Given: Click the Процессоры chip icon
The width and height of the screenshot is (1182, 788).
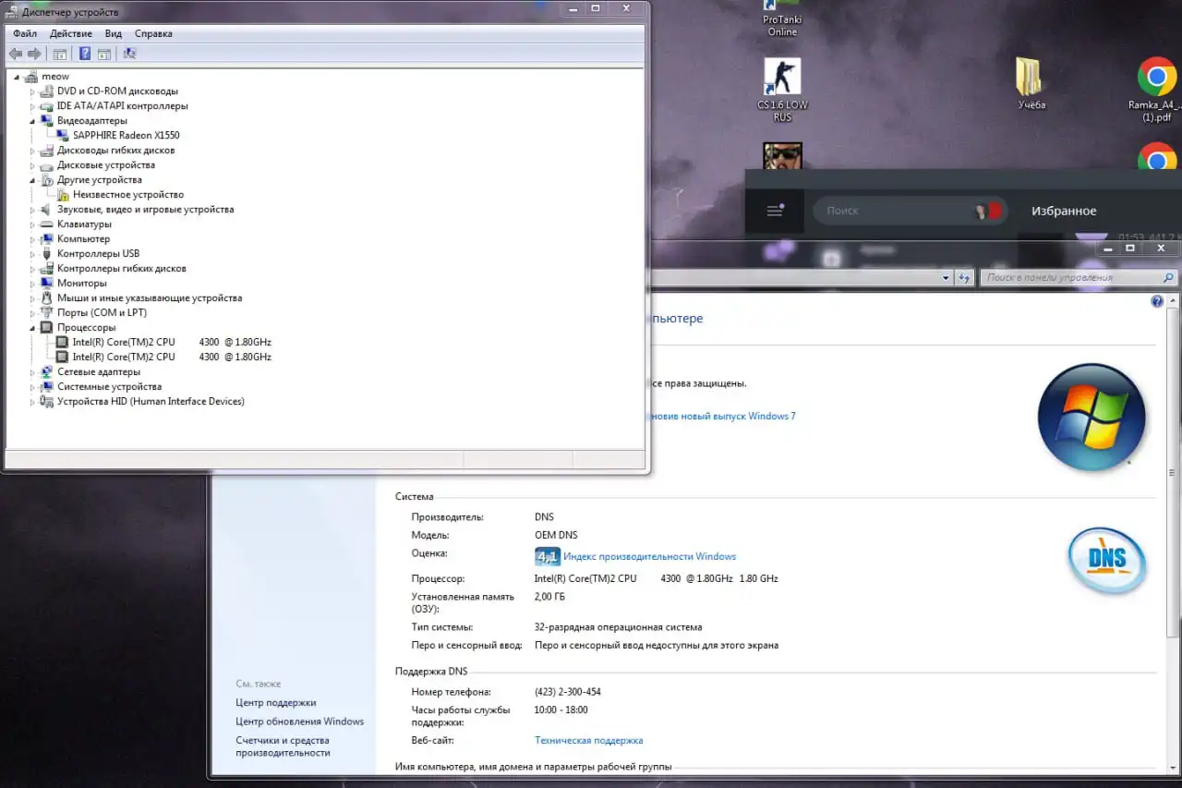Looking at the screenshot, I should point(47,328).
